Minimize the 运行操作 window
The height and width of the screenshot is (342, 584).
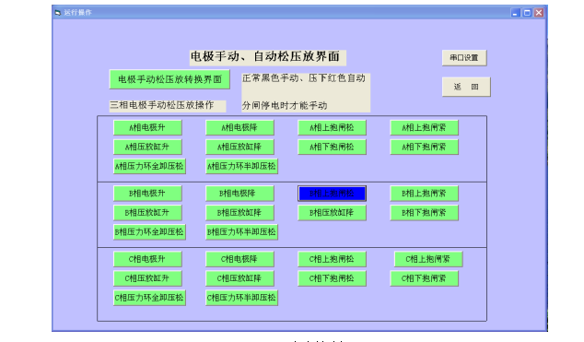pos(515,13)
